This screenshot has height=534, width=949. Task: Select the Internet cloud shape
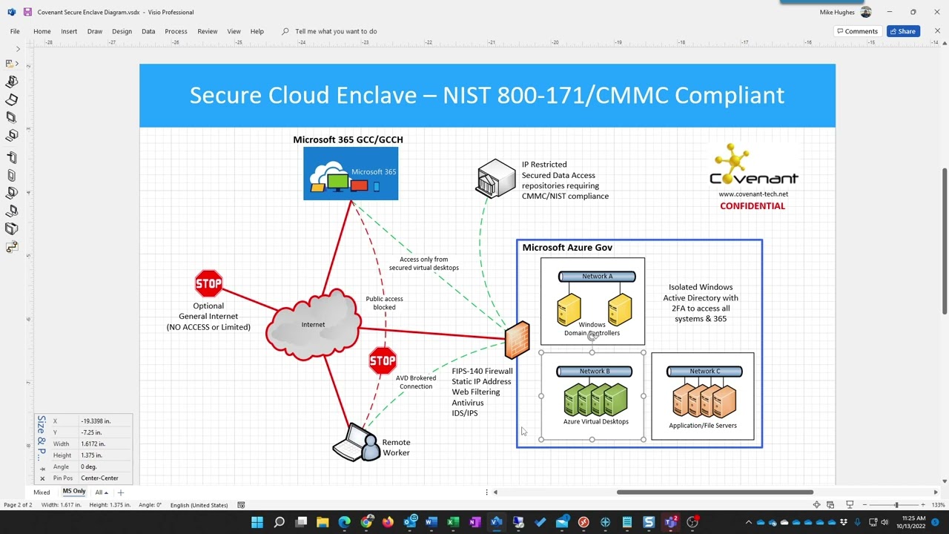pyautogui.click(x=313, y=324)
